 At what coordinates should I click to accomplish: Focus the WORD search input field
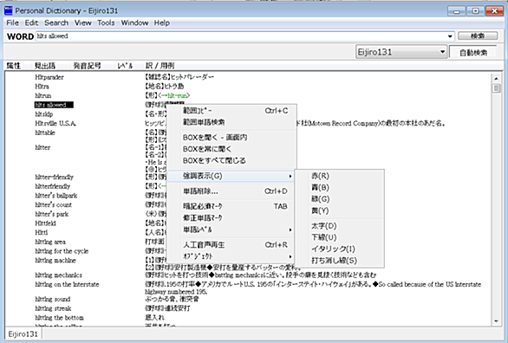tap(240, 36)
